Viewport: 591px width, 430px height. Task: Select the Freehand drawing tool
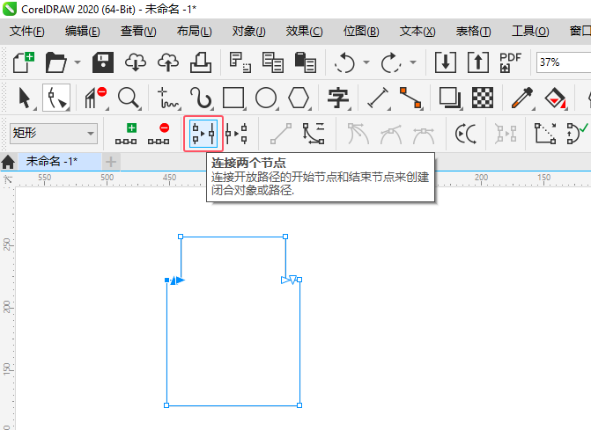167,98
